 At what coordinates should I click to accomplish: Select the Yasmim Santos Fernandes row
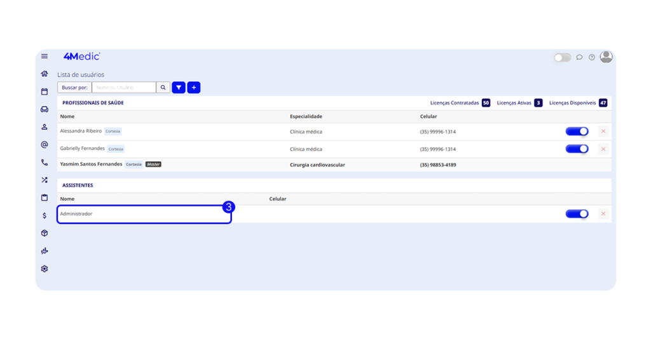click(x=91, y=164)
